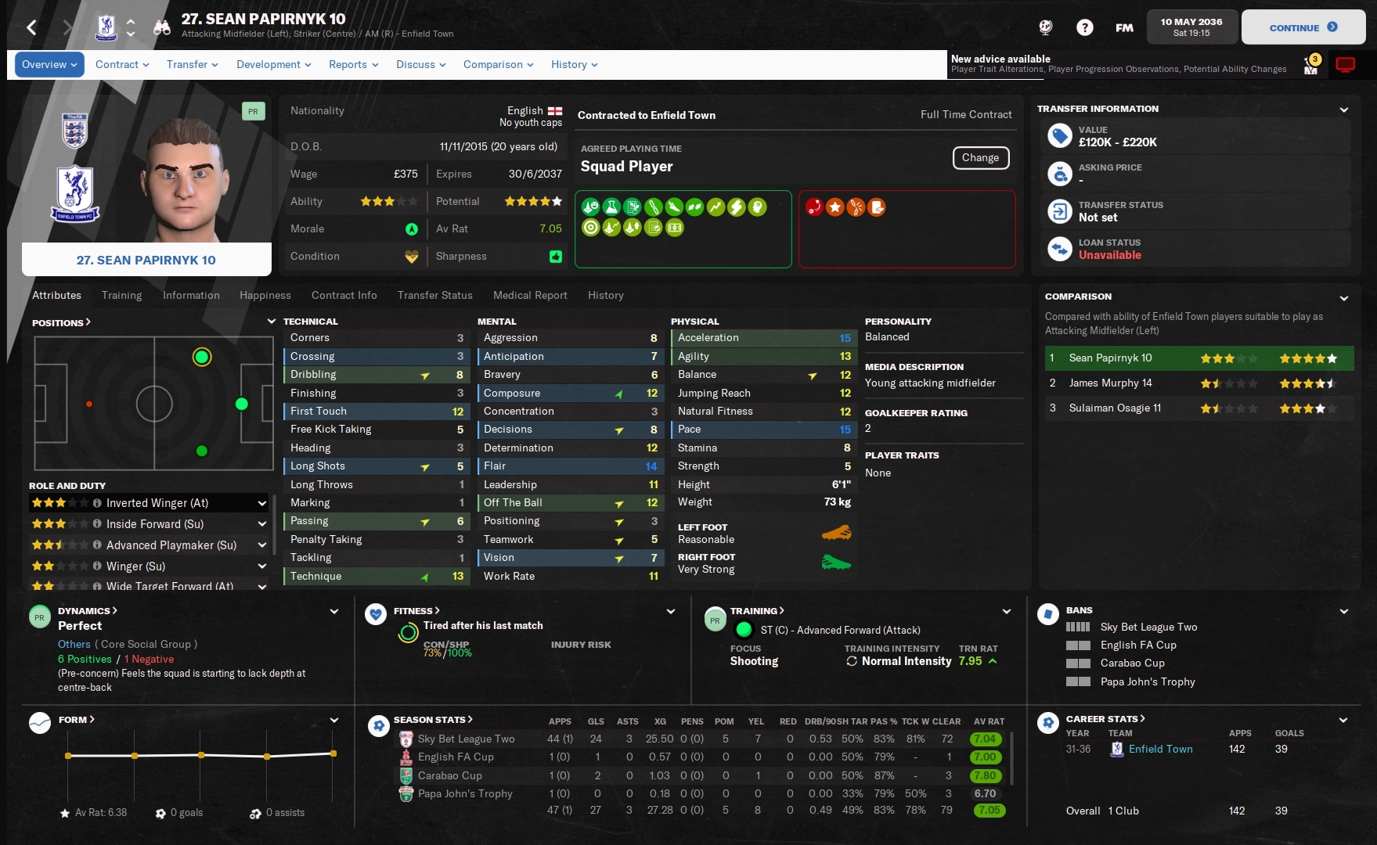Open Enfield Town link in Career Stats

[1160, 750]
